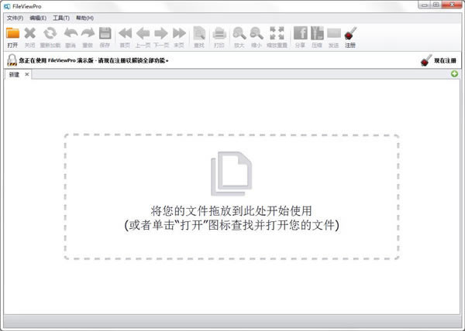465x331 pixels.
Task: Click the Reload (重新加载) toolbar icon
Action: [50, 33]
